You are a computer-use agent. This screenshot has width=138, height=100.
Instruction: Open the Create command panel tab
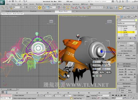(118, 17)
